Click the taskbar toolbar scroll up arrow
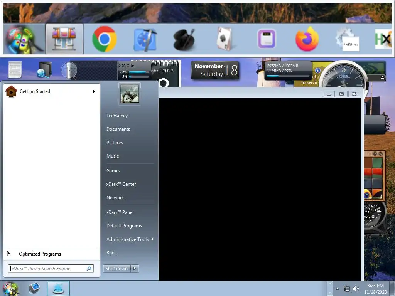 (329, 284)
